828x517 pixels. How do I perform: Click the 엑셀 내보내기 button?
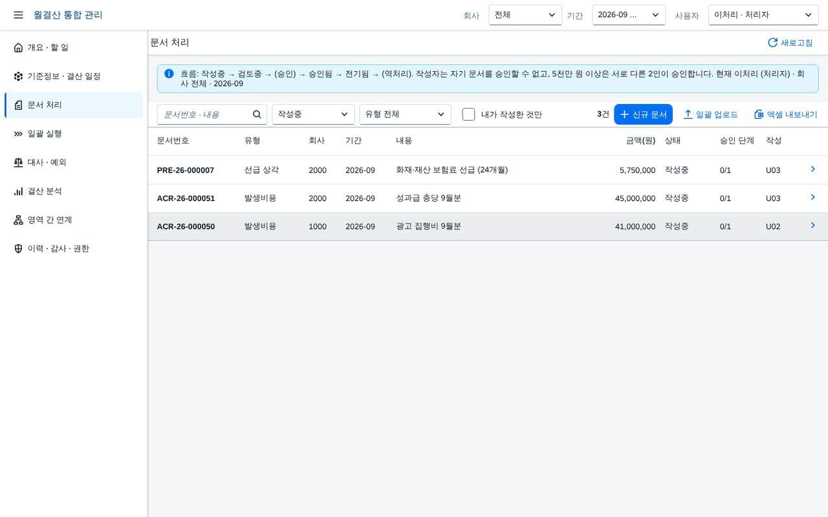point(785,114)
